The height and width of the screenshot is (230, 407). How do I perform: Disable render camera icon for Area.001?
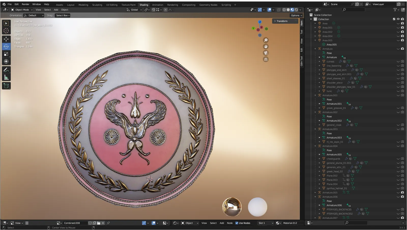[402, 27]
